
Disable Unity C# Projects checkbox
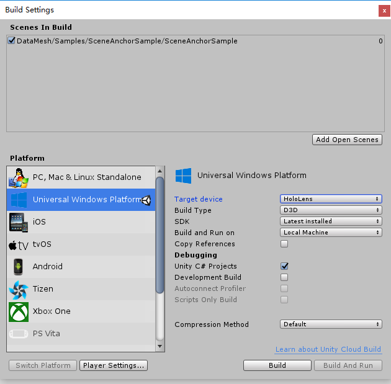point(284,266)
